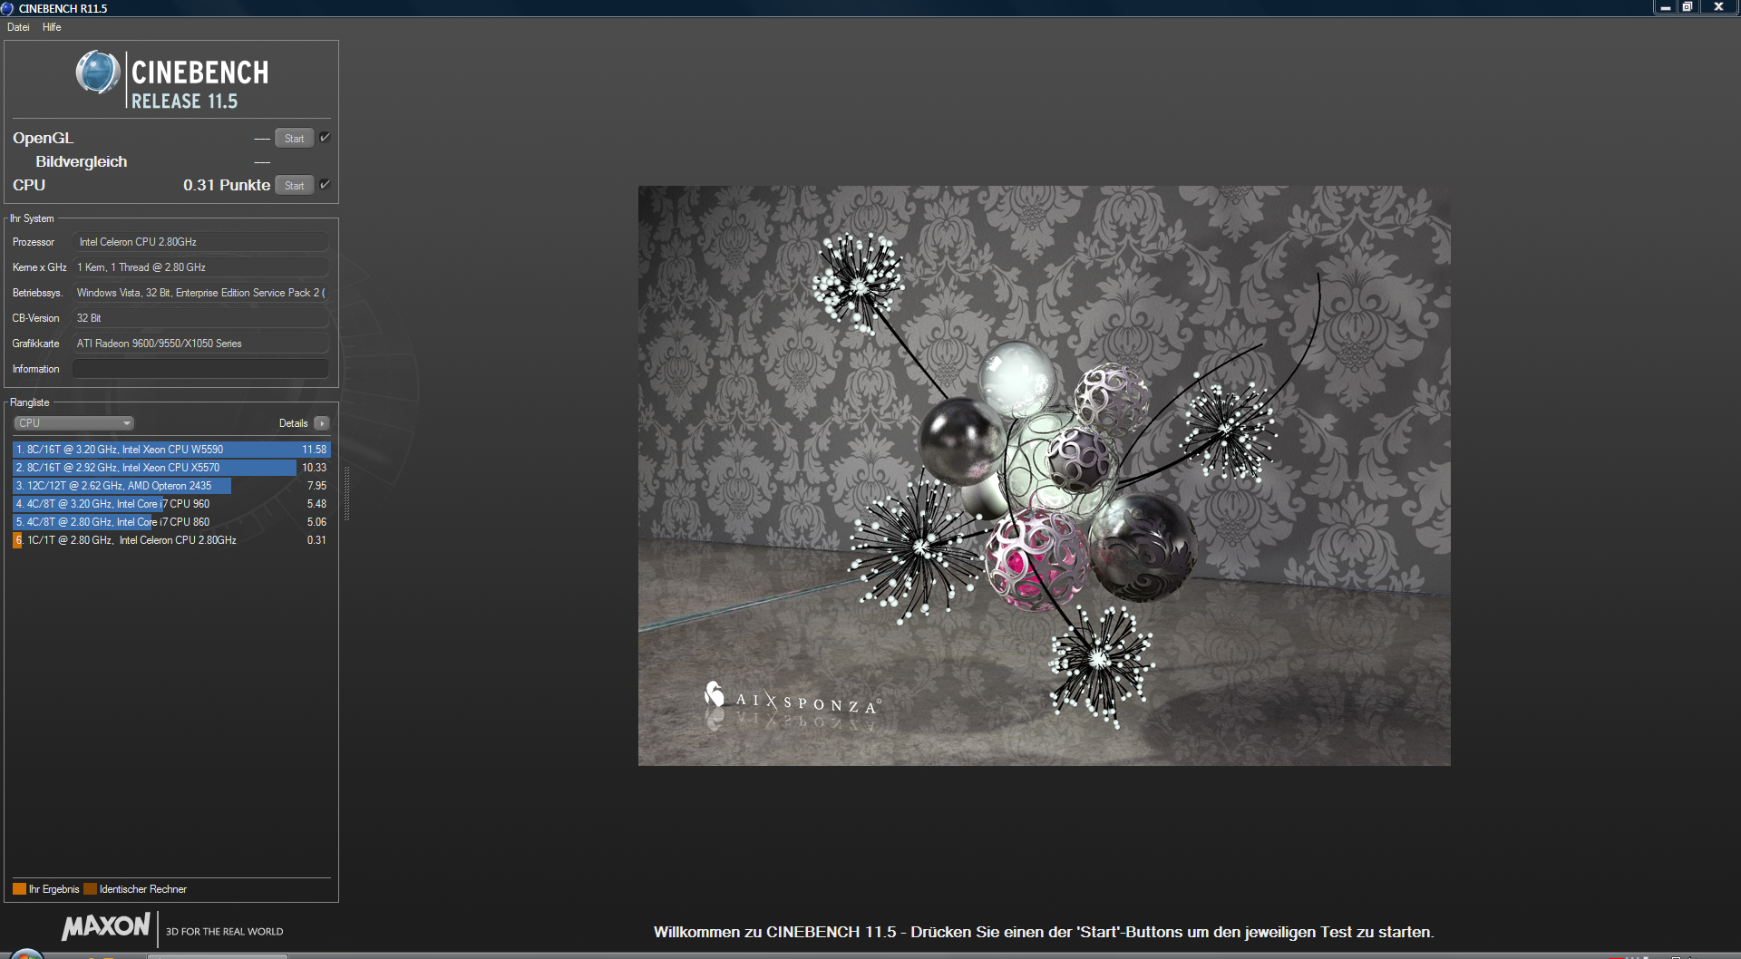Toggle the CPU test checkbox

click(x=325, y=185)
